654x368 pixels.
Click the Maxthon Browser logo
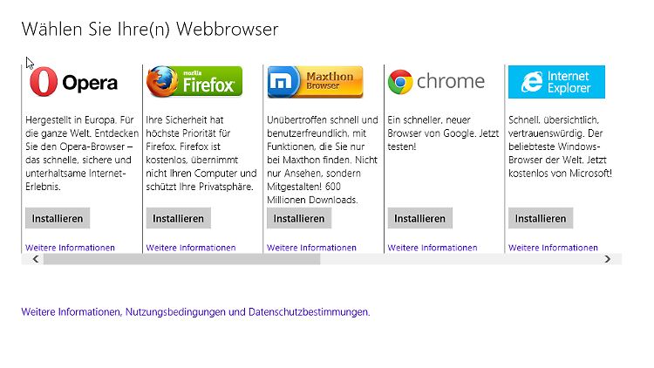click(x=315, y=81)
